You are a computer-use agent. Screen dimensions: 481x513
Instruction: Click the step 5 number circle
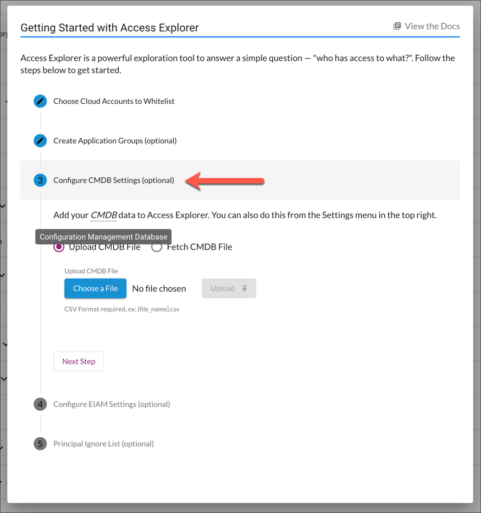[40, 444]
